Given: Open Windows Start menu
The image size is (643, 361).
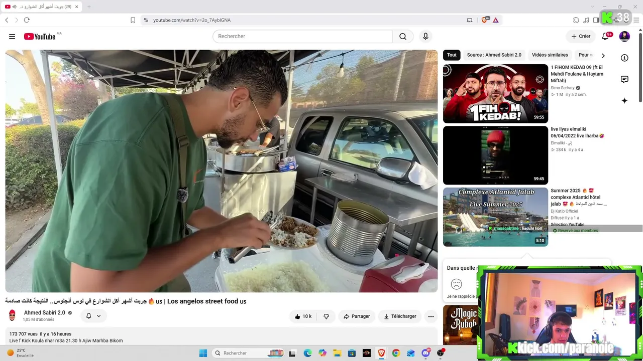Looking at the screenshot, I should (x=203, y=353).
